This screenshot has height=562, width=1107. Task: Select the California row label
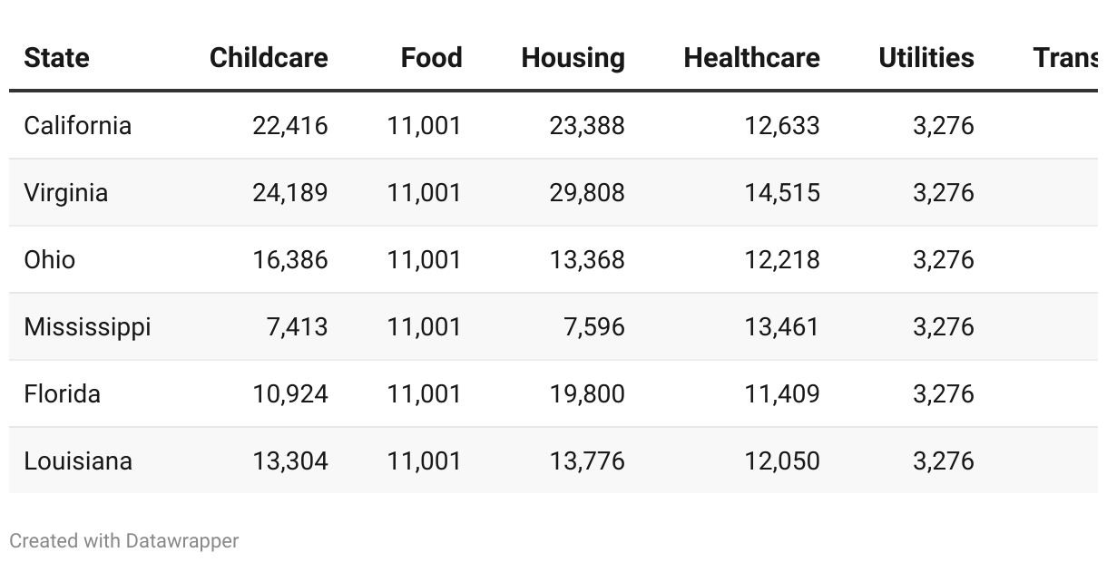pos(77,125)
